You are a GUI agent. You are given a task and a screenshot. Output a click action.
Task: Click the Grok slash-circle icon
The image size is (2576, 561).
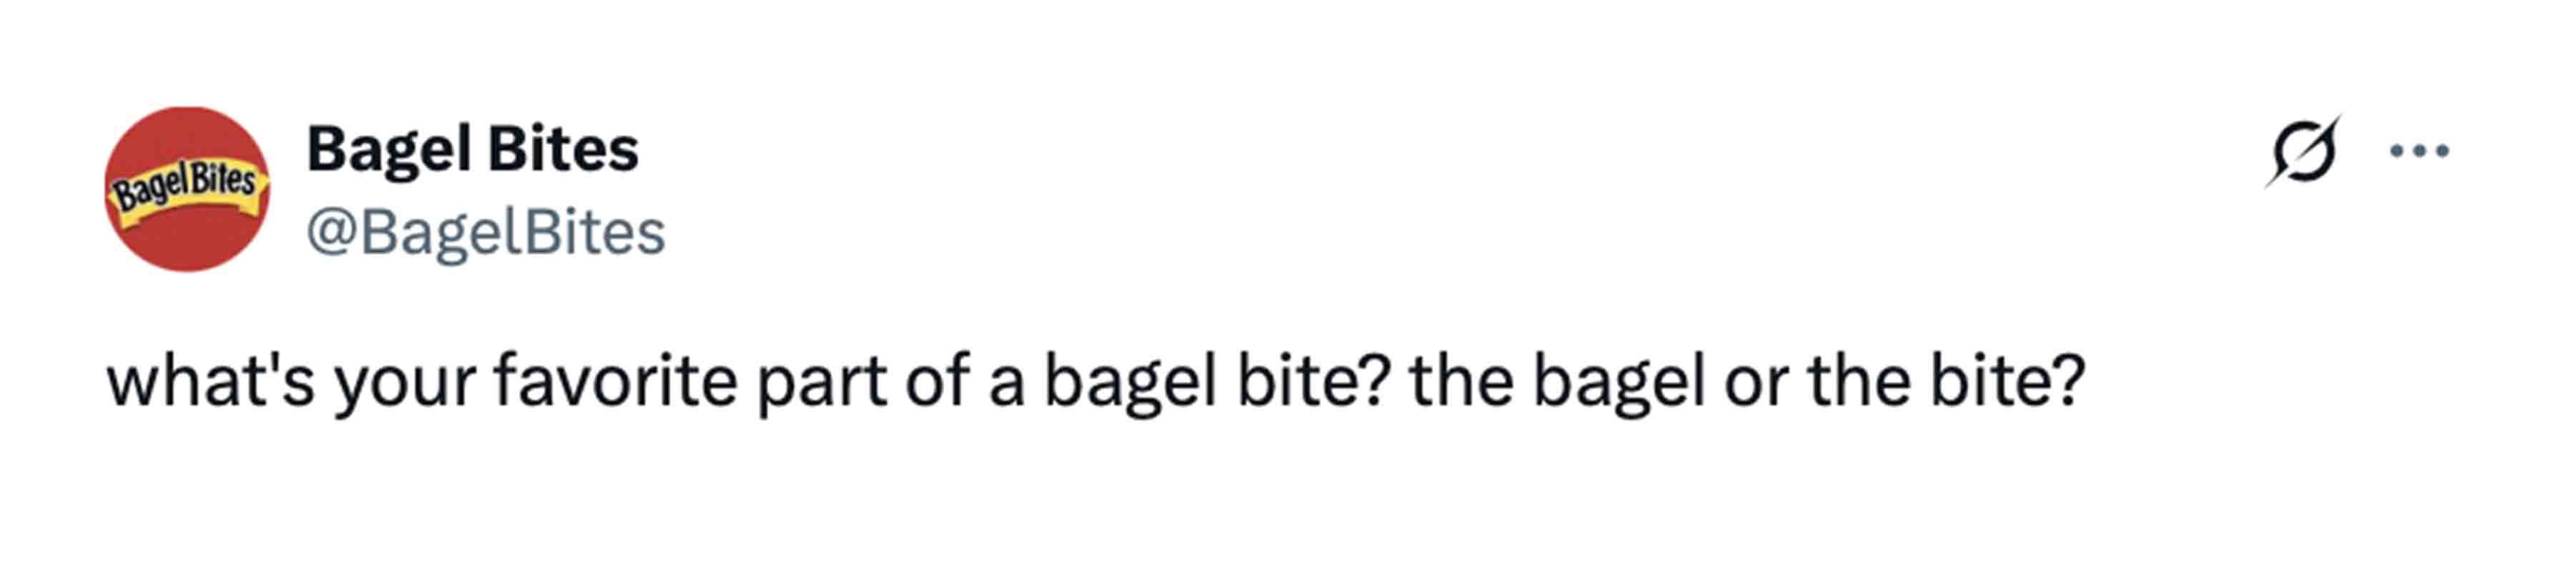(2302, 152)
